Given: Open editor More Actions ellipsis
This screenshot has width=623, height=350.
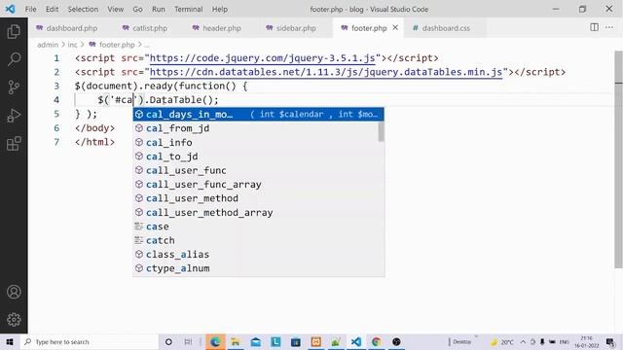Looking at the screenshot, I should 609,27.
